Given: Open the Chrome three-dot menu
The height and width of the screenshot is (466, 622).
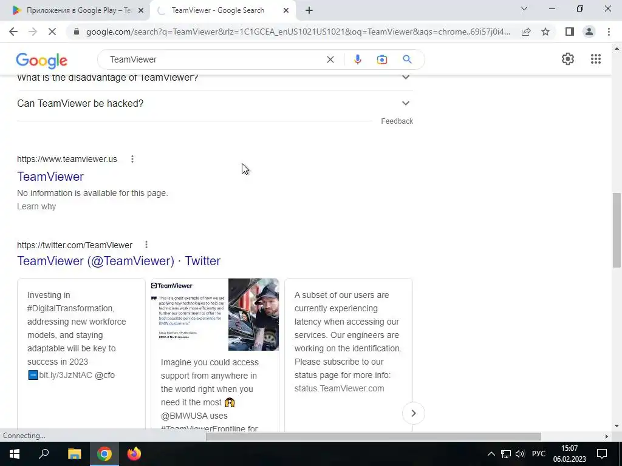Looking at the screenshot, I should 609,32.
